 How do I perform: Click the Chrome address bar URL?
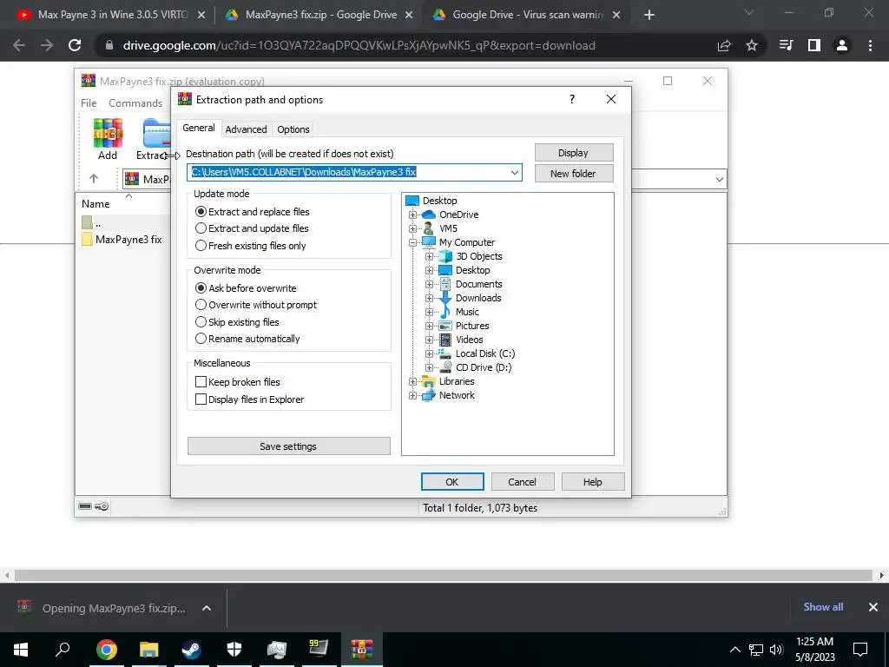(x=359, y=45)
